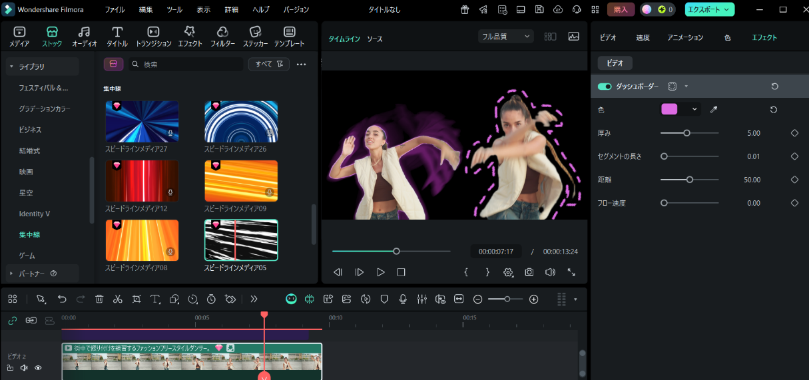Viewport: 809px width, 380px height.
Task: Mute the ビデオ 2 track speaker
Action: [24, 367]
